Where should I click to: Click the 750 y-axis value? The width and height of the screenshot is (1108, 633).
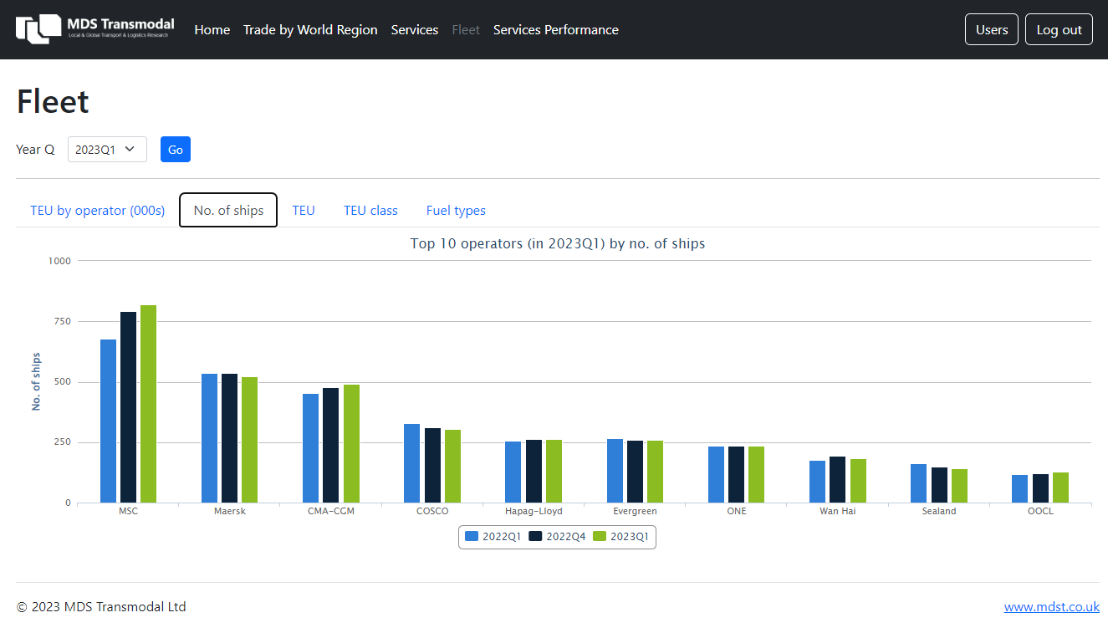(x=63, y=321)
